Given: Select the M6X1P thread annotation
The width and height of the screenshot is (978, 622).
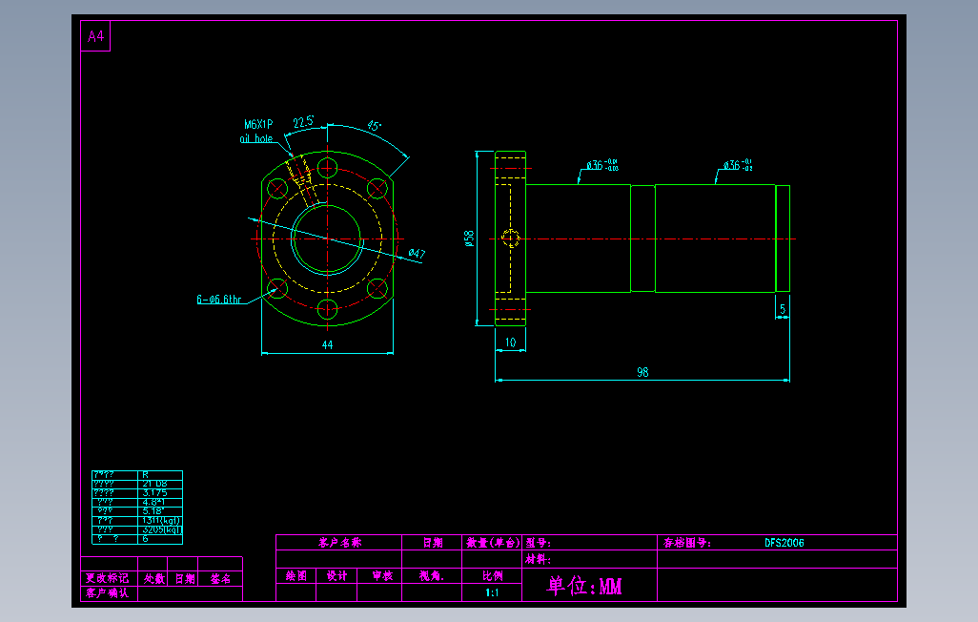Looking at the screenshot, I should tap(258, 124).
